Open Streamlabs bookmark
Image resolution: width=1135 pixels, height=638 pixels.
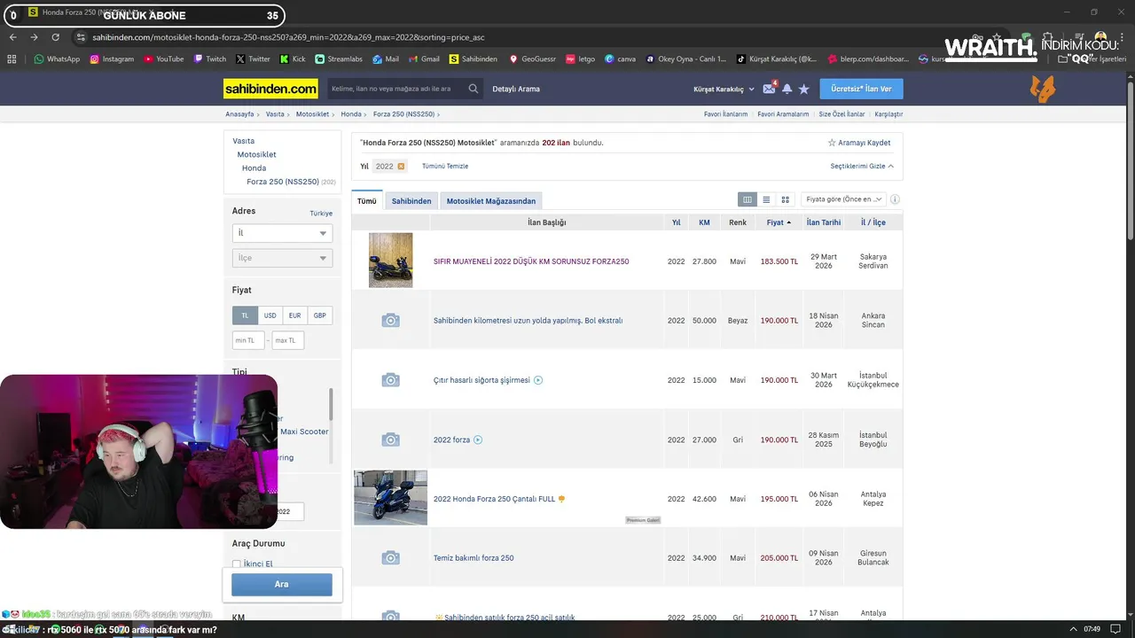[339, 58]
